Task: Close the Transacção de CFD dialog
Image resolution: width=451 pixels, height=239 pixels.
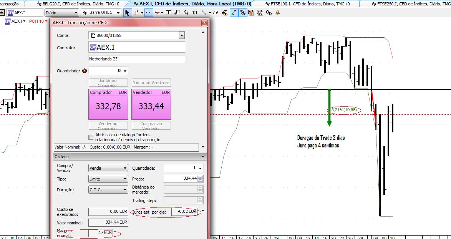Action: point(204,22)
